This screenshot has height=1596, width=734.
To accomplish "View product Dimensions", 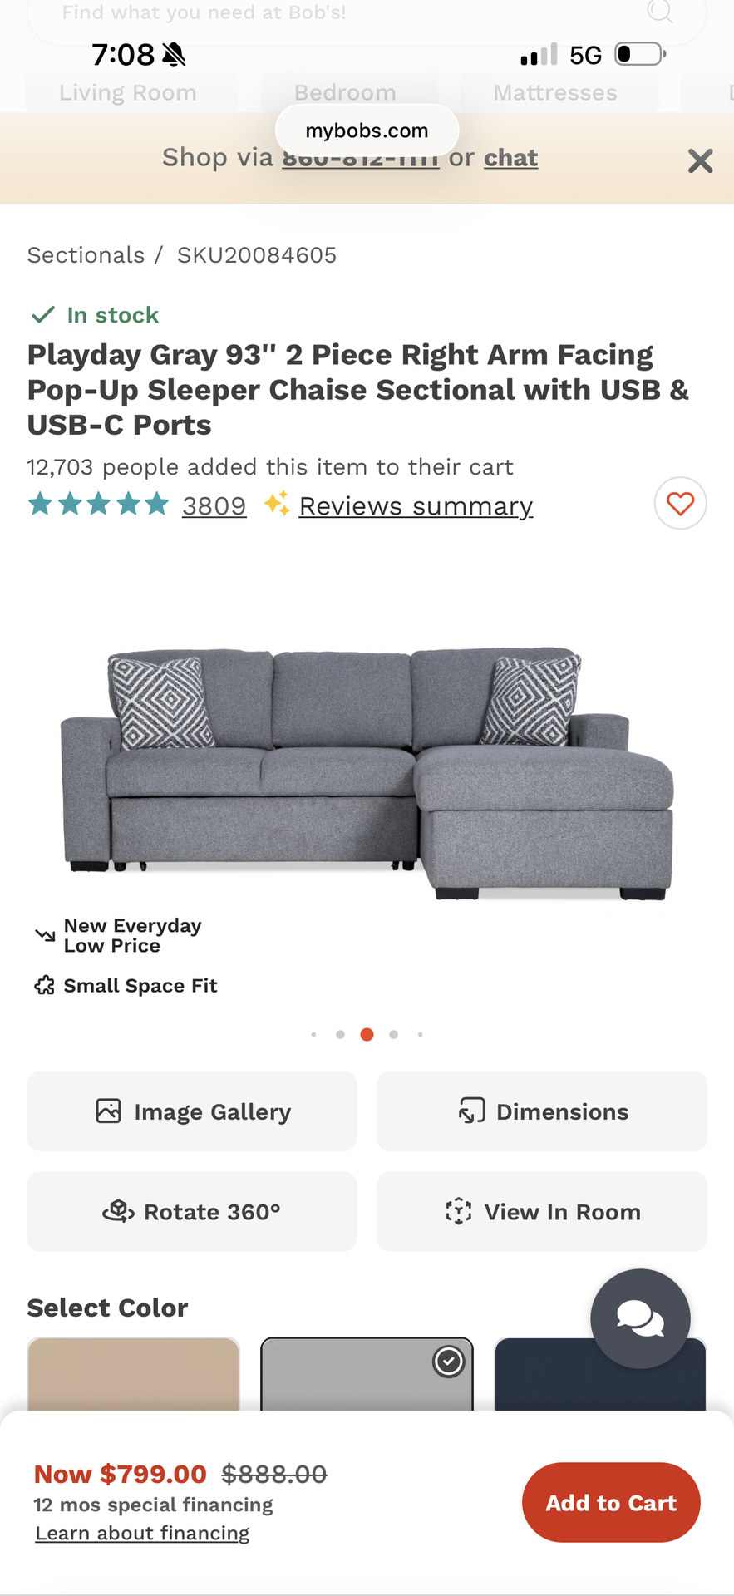I will click(x=542, y=1111).
